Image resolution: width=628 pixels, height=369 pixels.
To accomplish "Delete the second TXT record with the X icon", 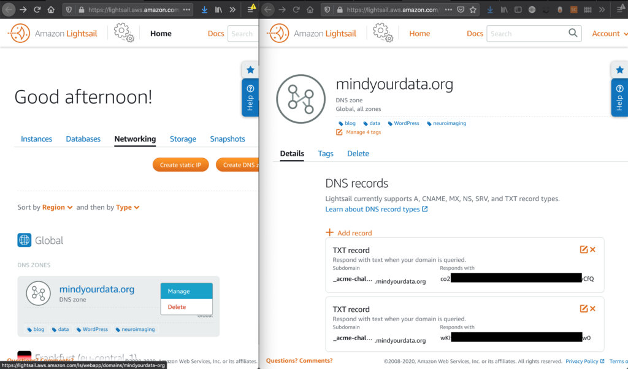I will (x=593, y=308).
